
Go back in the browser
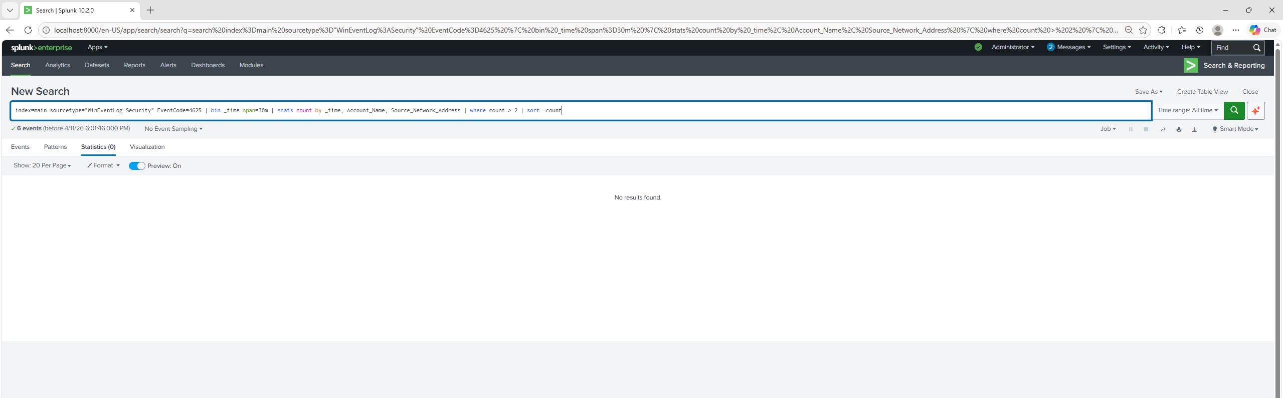tap(10, 30)
